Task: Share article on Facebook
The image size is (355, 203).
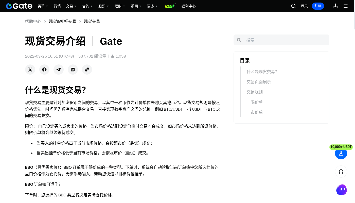Action: tap(44, 70)
